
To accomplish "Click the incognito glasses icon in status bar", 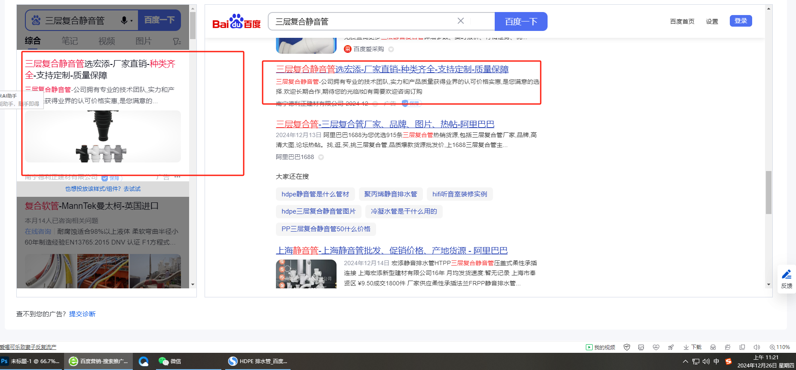I will pos(713,347).
